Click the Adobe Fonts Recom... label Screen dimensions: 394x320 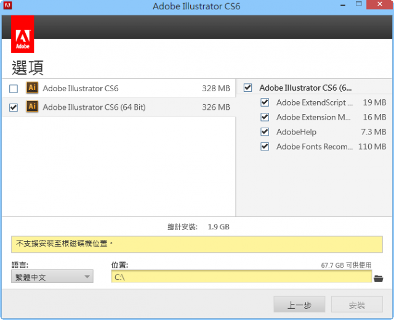pyautogui.click(x=315, y=146)
